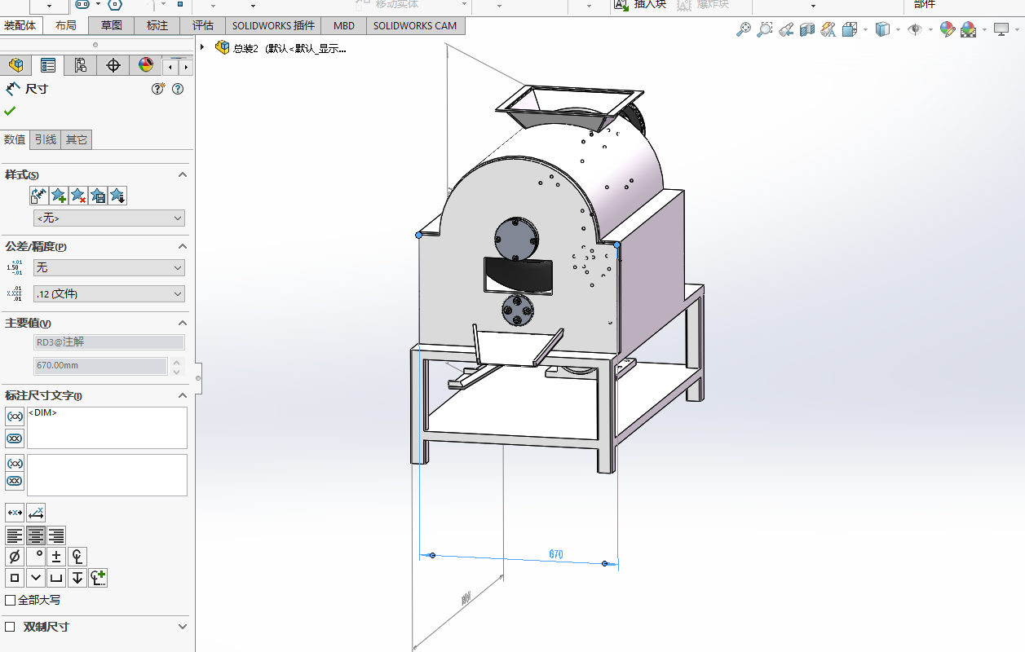Viewport: 1025px width, 652px height.
Task: Click Load style star icon
Action: tap(117, 196)
